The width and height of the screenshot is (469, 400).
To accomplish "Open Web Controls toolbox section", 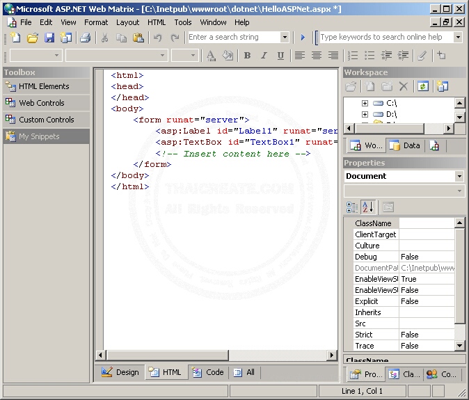I will [47, 103].
